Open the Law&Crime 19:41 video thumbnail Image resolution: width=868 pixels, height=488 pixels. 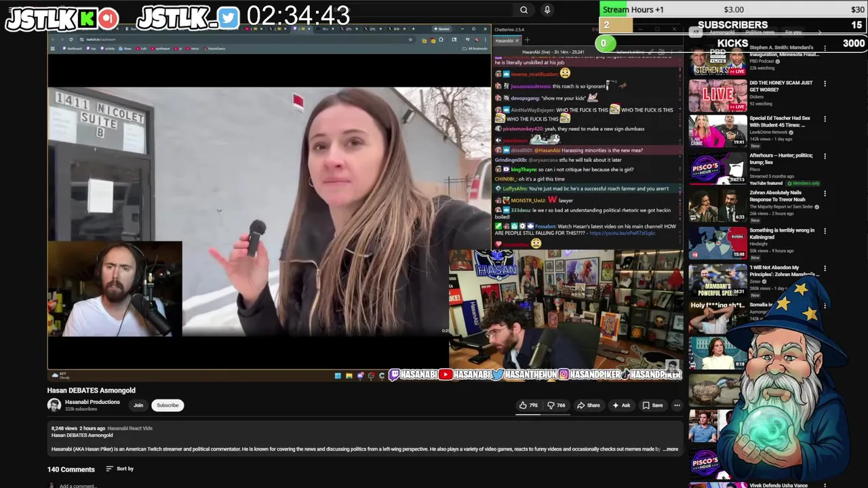click(717, 131)
